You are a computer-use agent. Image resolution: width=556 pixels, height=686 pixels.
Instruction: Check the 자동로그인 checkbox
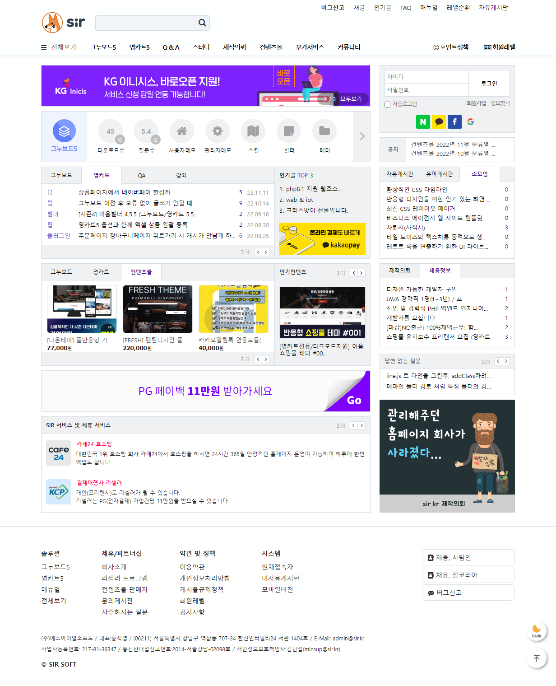click(387, 104)
